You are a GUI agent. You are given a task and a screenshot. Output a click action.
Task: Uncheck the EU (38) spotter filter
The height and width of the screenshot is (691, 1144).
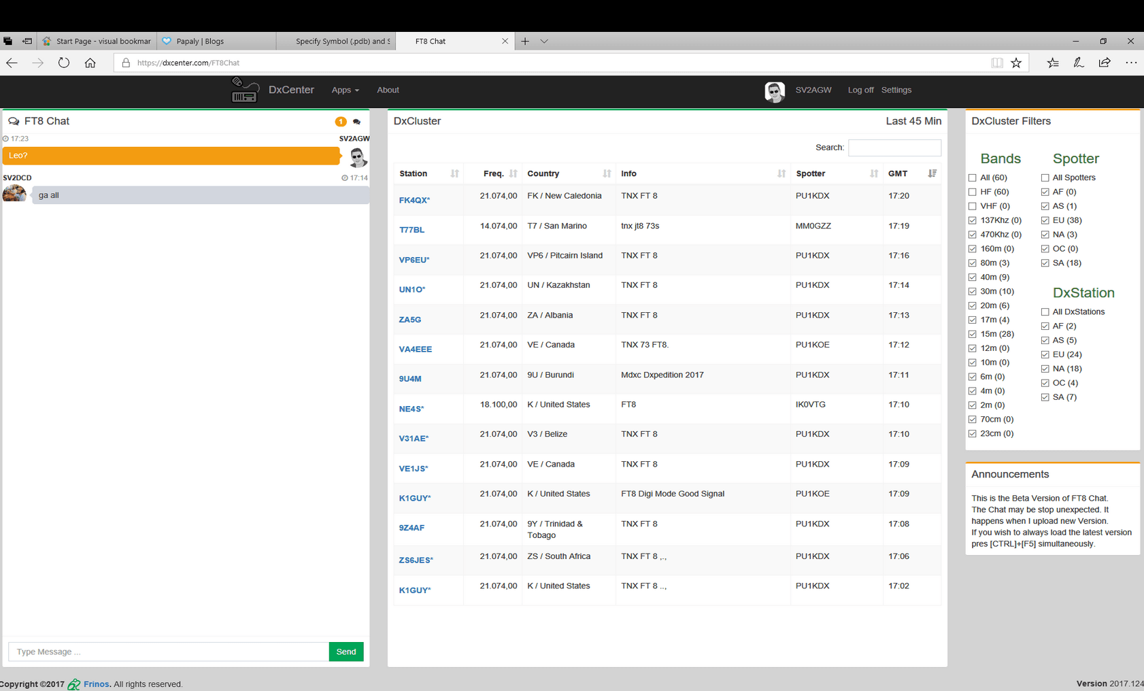[x=1045, y=220]
